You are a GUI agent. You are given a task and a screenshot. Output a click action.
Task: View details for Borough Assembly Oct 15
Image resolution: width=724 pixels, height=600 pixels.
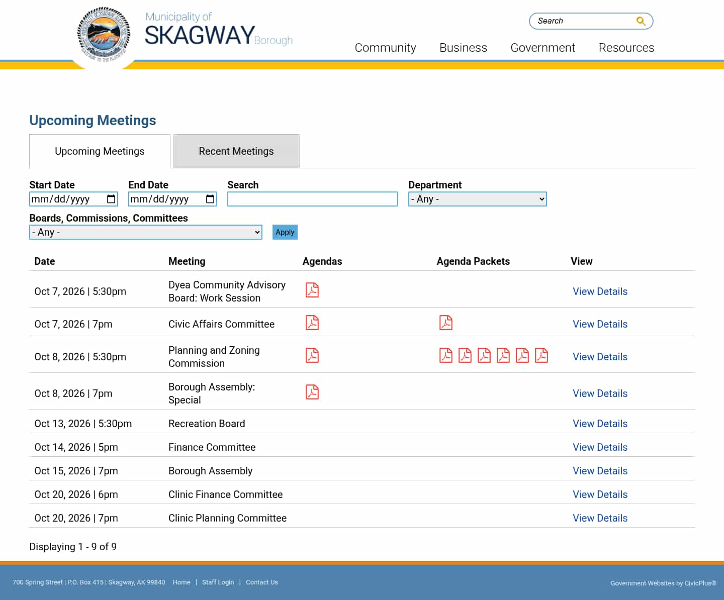click(x=600, y=471)
